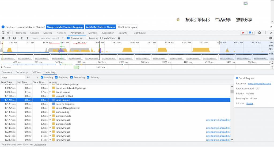Uncheck the Loading filter checkbox
274x147 pixels.
click(42, 77)
